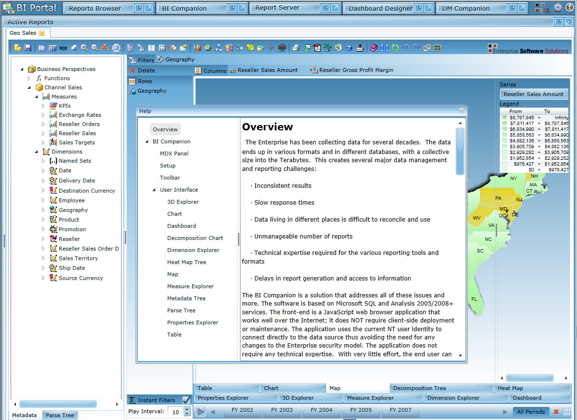The width and height of the screenshot is (577, 420).
Task: Click the red X beside All Periods
Action: pyautogui.click(x=556, y=411)
